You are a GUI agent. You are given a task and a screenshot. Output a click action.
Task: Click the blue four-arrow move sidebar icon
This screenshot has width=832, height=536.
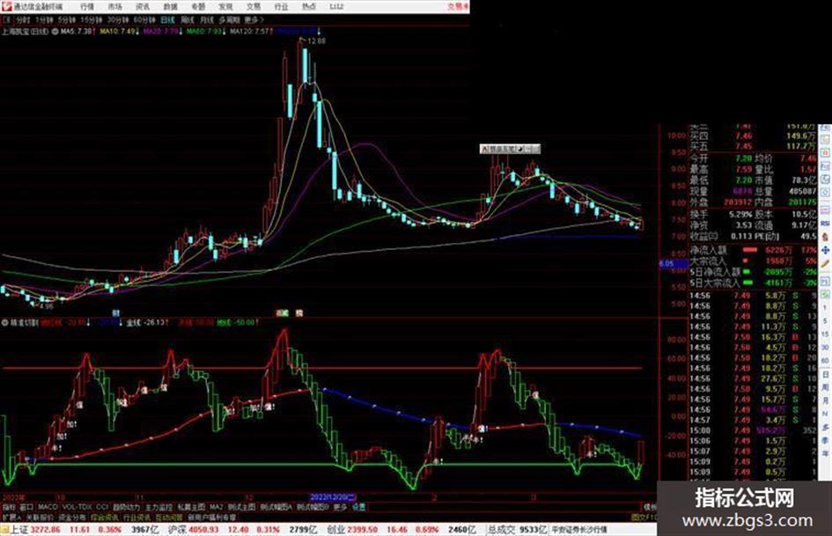pos(825,250)
